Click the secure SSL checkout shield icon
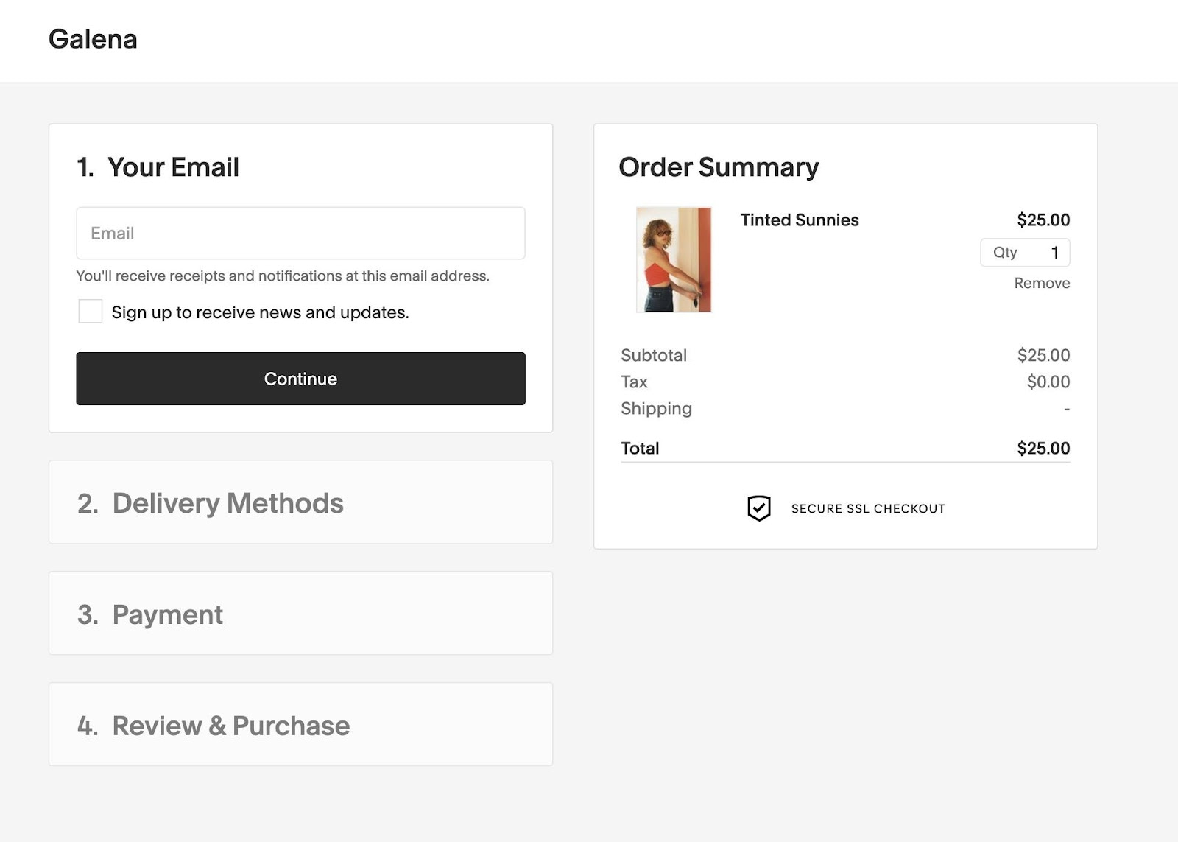This screenshot has height=842, width=1178. pos(759,507)
